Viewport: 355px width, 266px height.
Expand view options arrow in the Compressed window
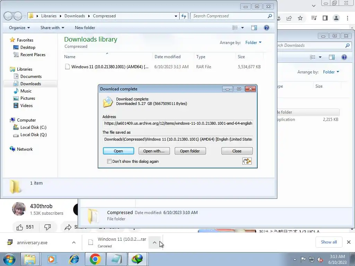point(242,28)
